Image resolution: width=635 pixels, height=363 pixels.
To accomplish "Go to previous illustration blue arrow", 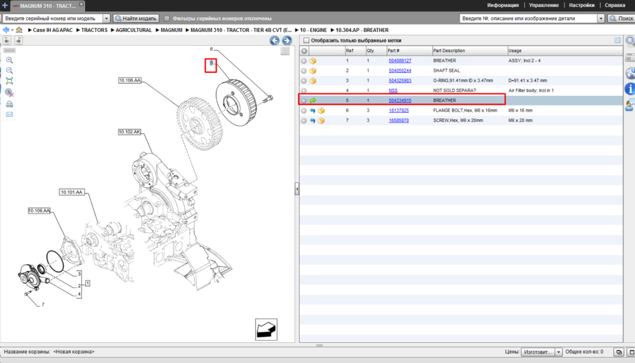I will (x=274, y=41).
